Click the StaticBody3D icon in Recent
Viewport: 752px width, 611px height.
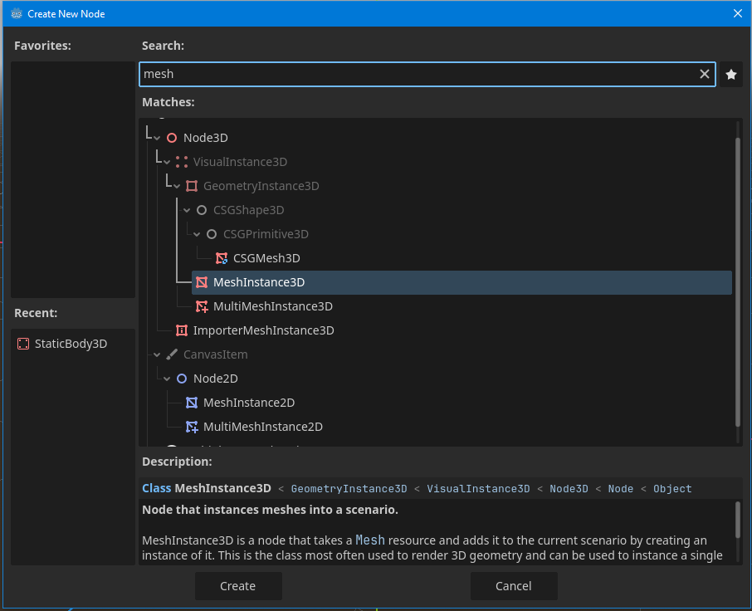(x=23, y=344)
